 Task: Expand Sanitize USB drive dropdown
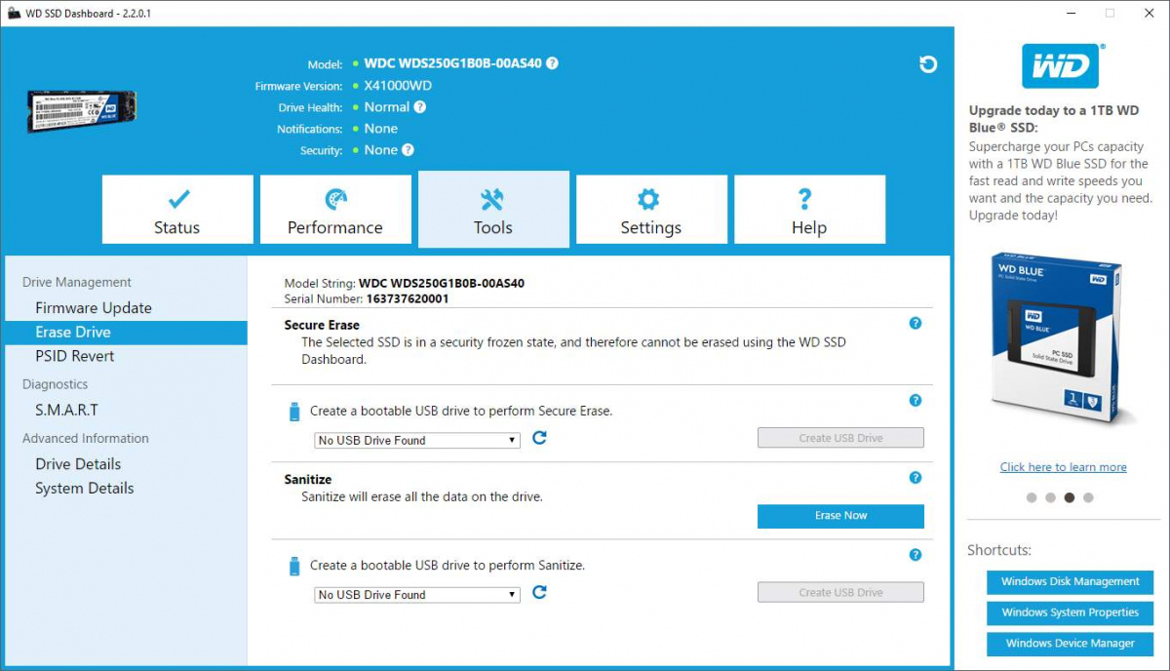coord(417,594)
